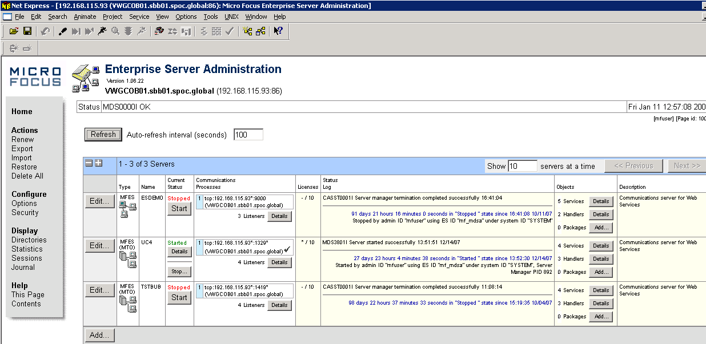Open the UNIX menu
The width and height of the screenshot is (706, 344).
(231, 17)
